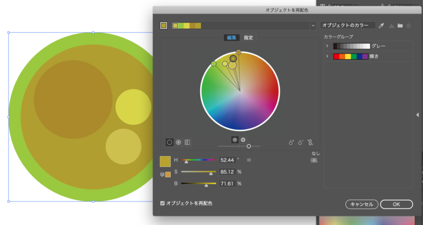Toggle the オブジェクトを再配色 checkbox

162,203
